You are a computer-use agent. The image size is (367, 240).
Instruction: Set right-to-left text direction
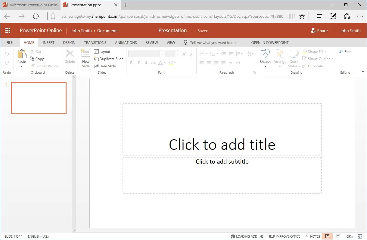pyautogui.click(x=238, y=63)
